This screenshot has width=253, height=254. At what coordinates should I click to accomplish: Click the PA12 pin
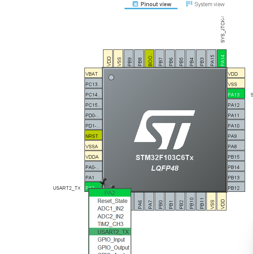(236, 104)
